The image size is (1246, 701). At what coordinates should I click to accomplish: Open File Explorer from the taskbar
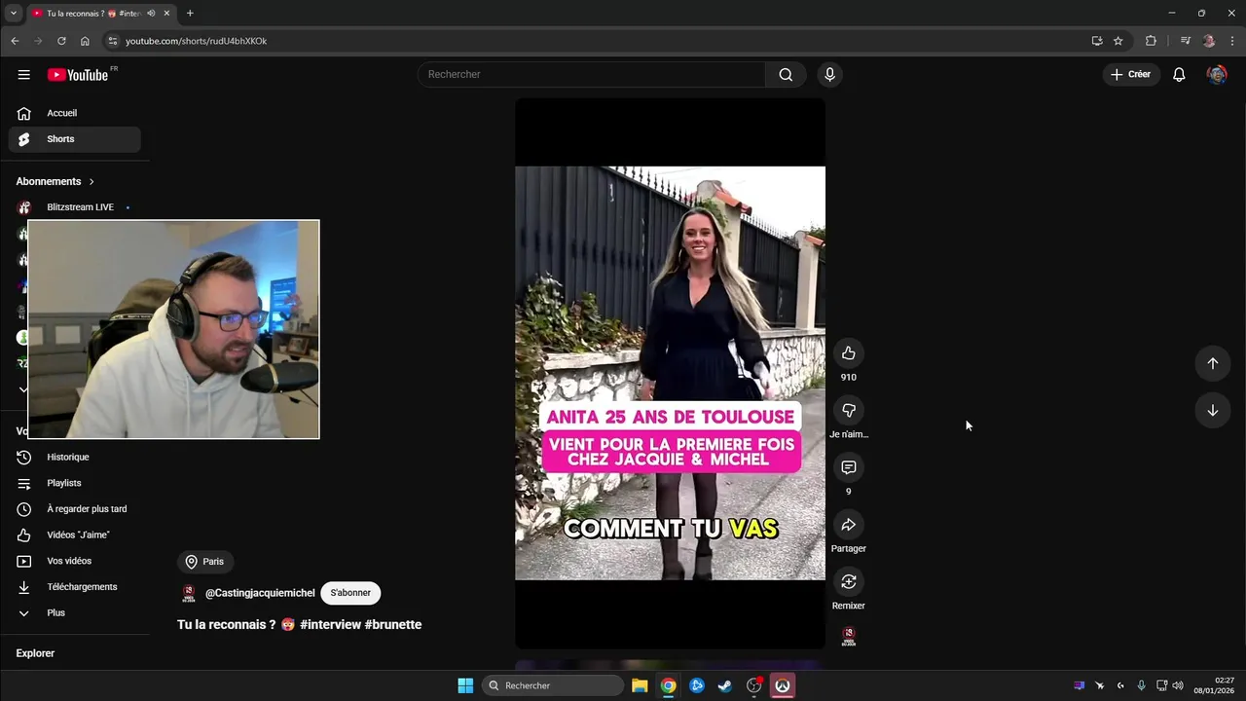[x=640, y=685]
